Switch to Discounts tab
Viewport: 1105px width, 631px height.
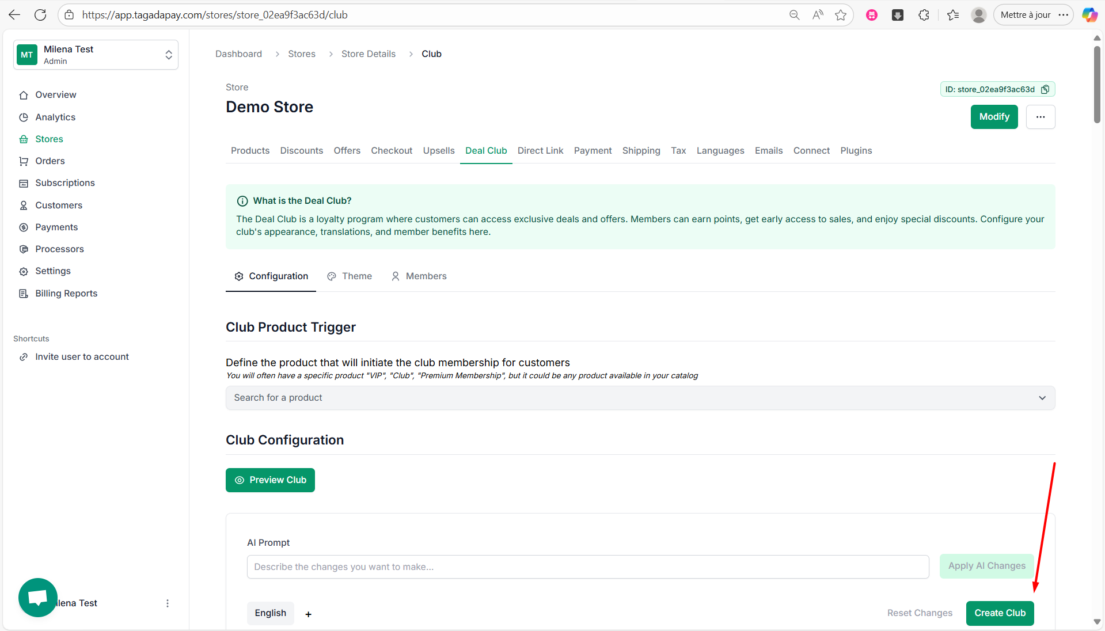tap(302, 151)
